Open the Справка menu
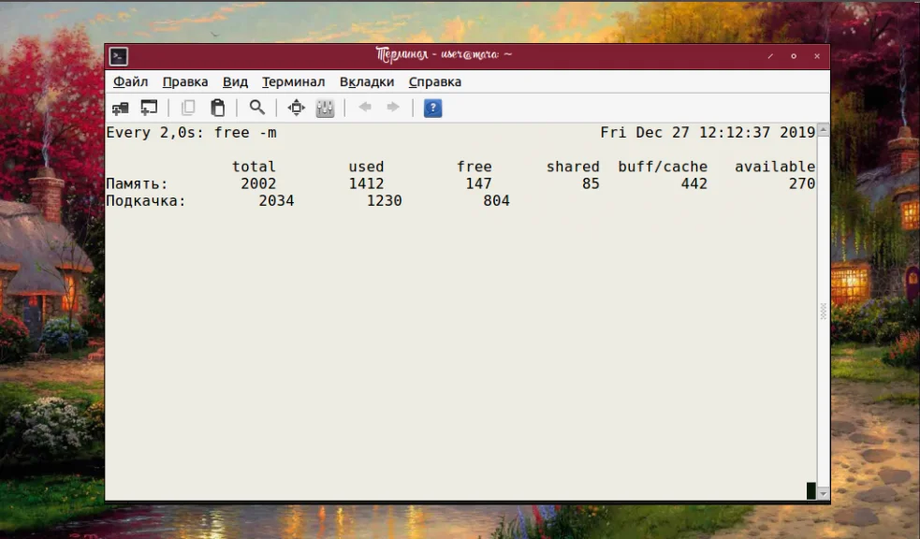The width and height of the screenshot is (920, 539). 435,81
